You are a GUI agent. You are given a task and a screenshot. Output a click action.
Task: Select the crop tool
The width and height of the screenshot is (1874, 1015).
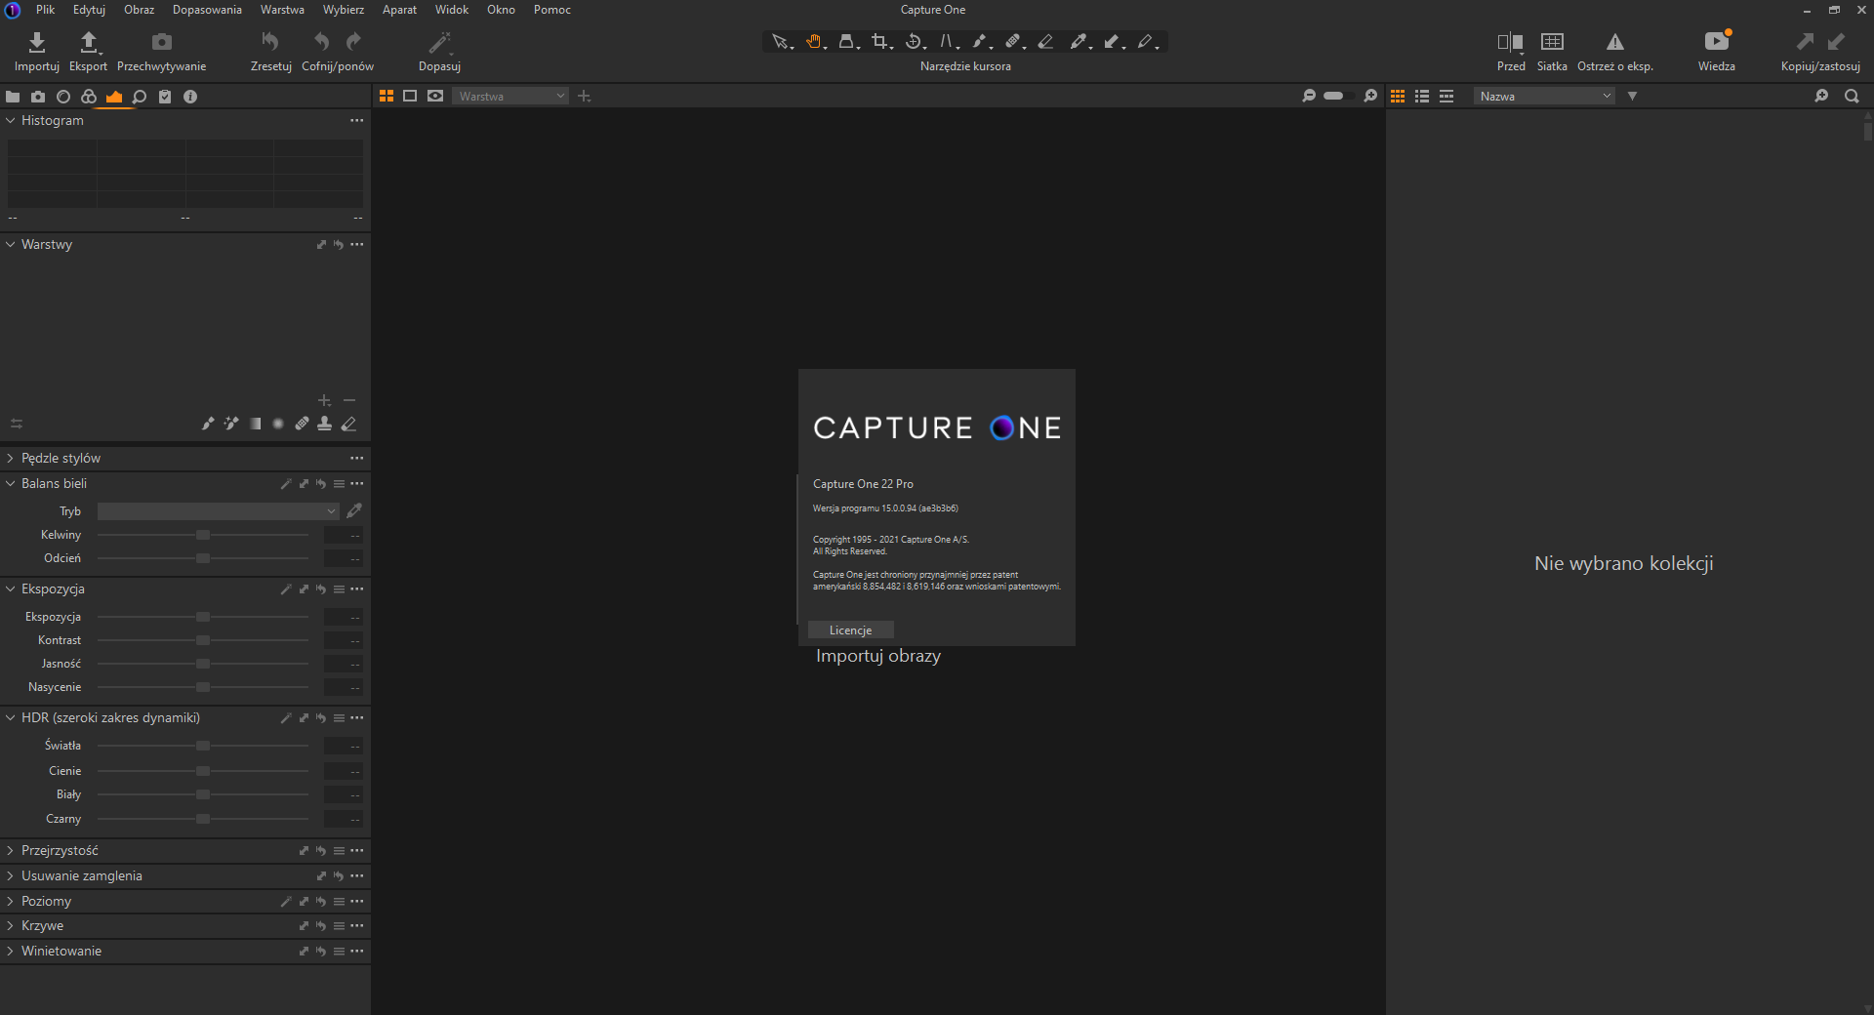(880, 41)
